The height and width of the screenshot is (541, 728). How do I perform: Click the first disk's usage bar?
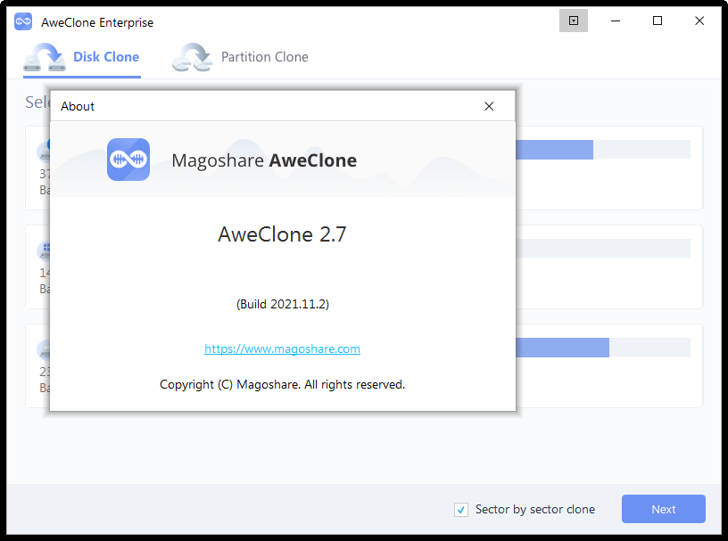(x=603, y=150)
